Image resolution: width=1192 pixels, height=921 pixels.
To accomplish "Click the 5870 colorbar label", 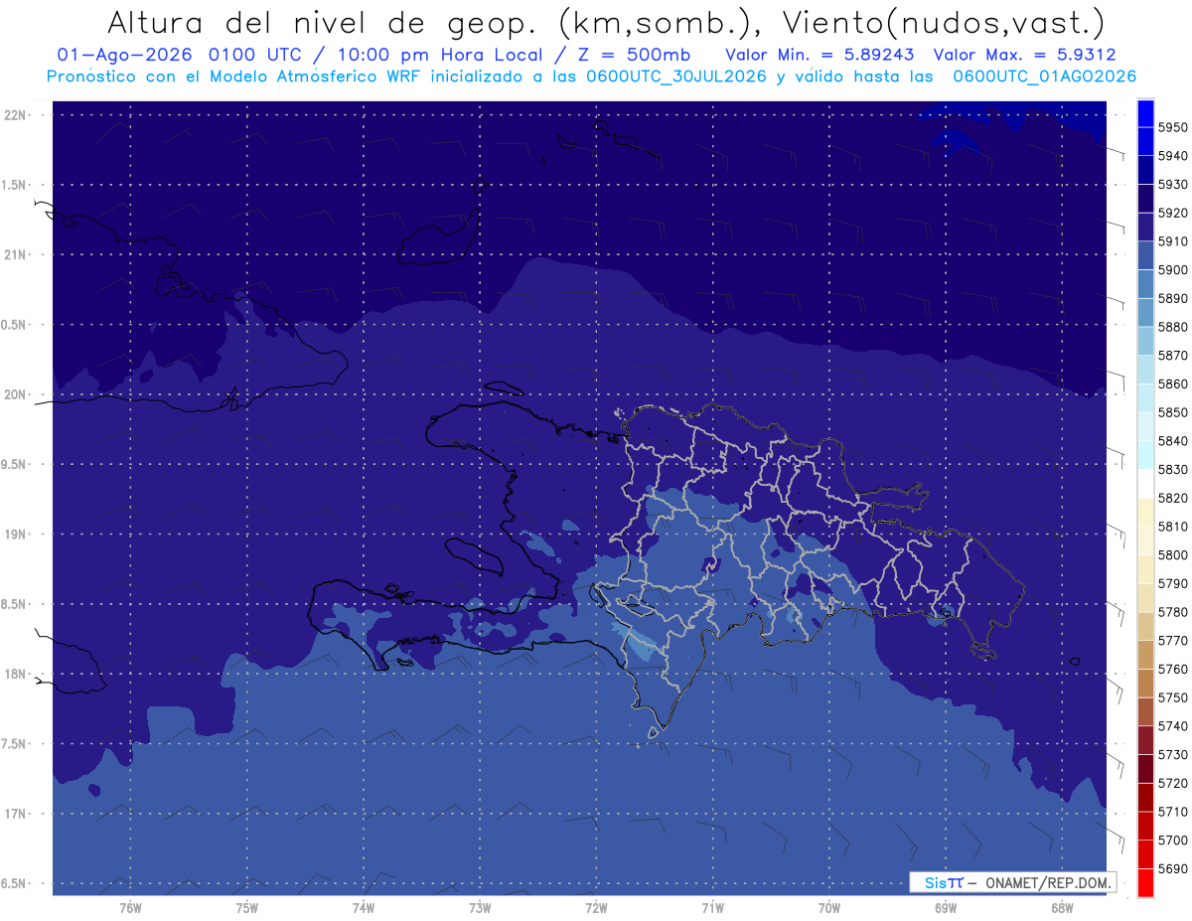I will (x=1173, y=355).
